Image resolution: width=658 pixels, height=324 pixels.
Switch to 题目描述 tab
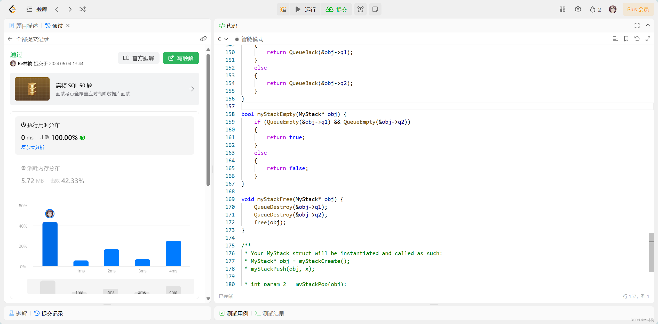point(24,26)
